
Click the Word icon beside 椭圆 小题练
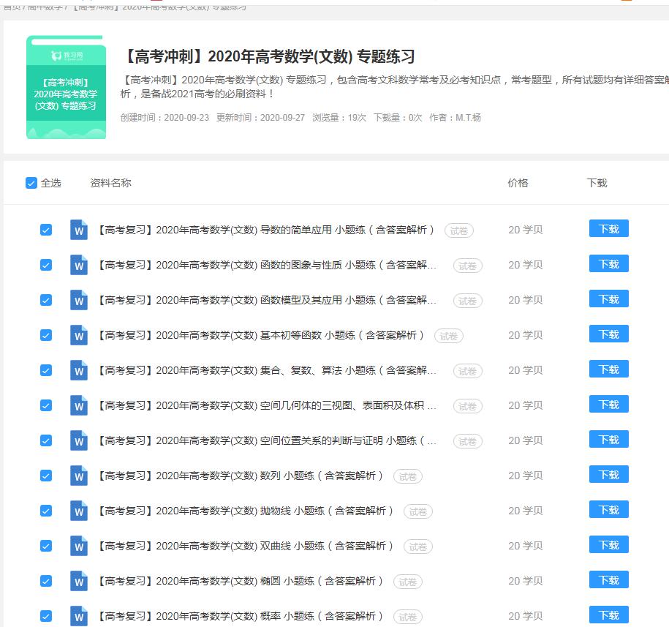[x=78, y=581]
